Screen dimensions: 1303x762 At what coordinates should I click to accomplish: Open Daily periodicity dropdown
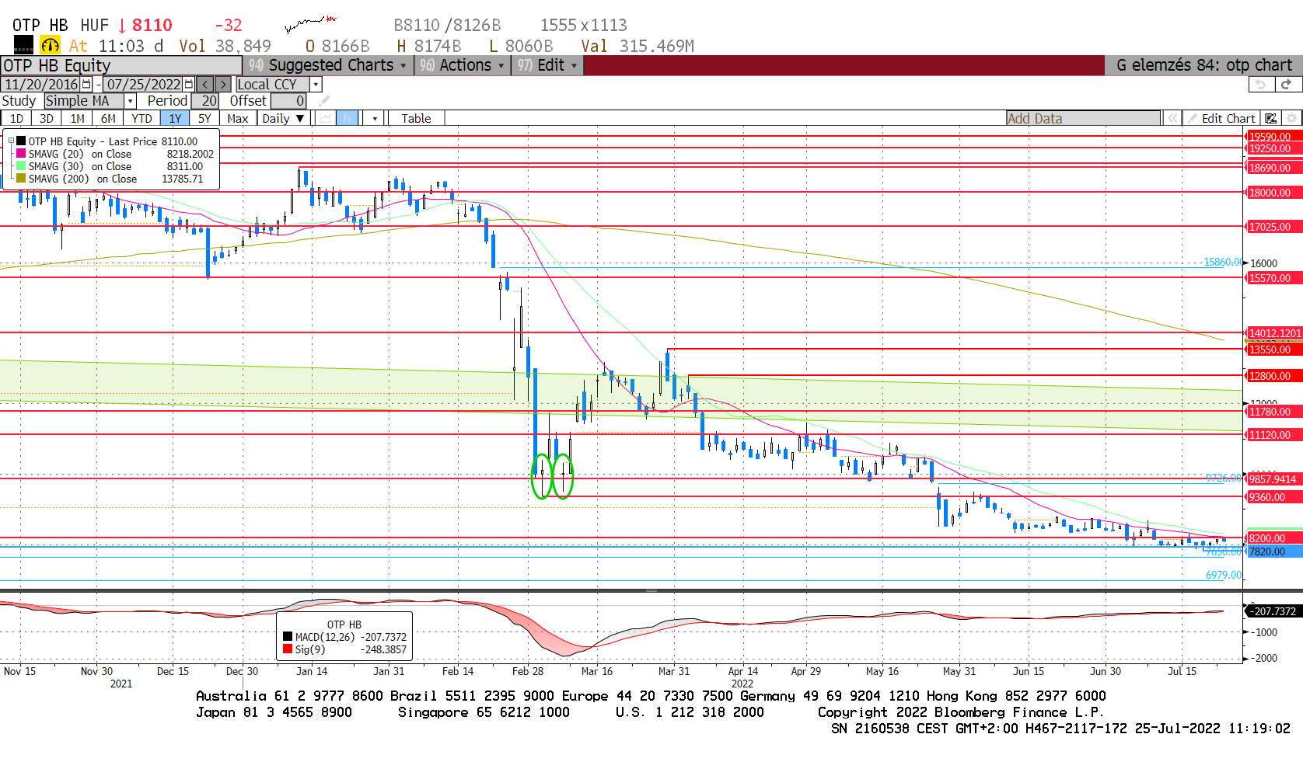point(283,118)
